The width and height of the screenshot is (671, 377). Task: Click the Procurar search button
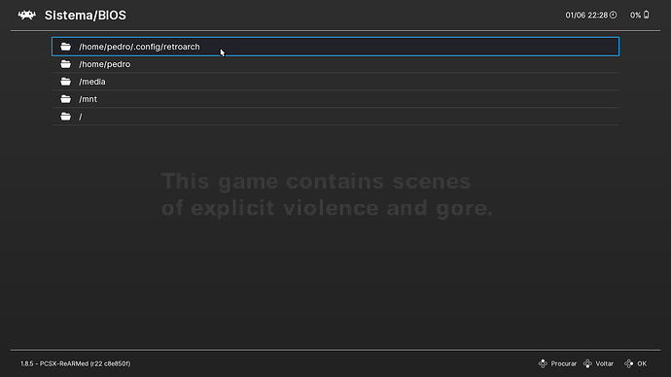[557, 363]
